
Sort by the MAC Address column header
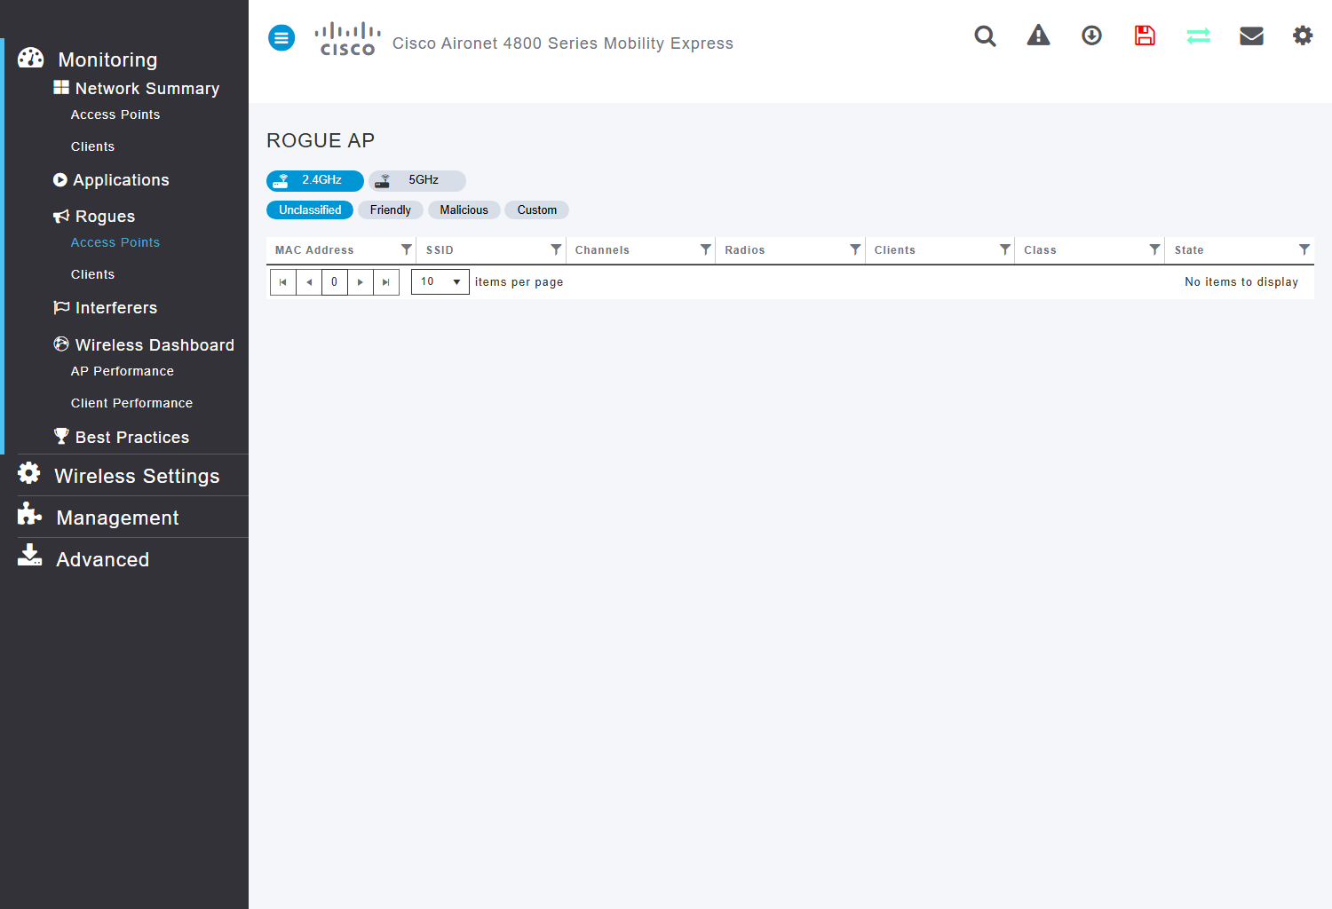click(314, 250)
